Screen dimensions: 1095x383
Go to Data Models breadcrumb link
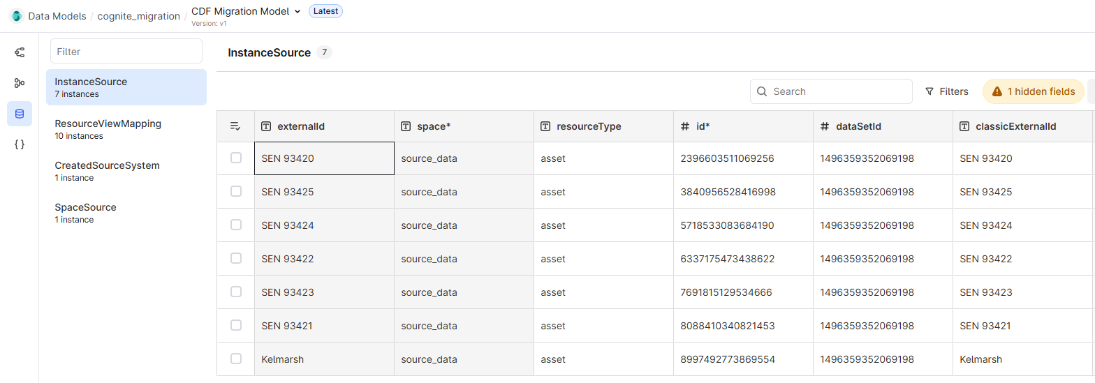[57, 15]
